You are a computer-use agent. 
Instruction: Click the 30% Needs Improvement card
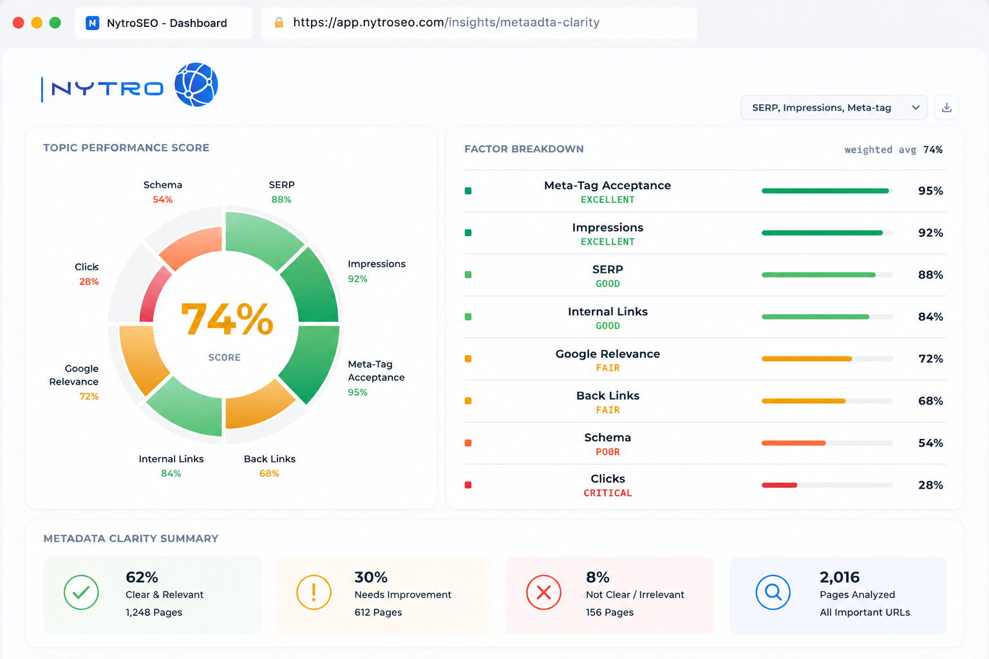tap(382, 595)
